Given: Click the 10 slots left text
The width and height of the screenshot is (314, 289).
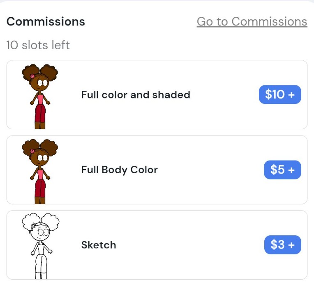Looking at the screenshot, I should [38, 45].
